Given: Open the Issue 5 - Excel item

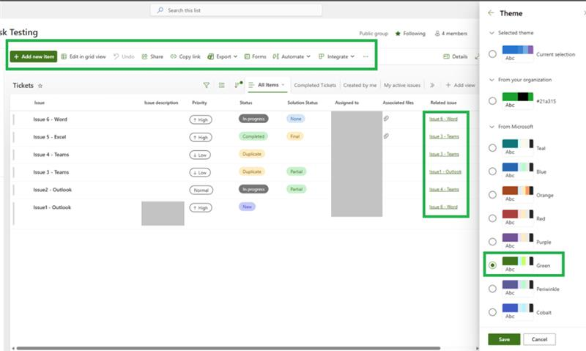Looking at the screenshot, I should click(49, 137).
